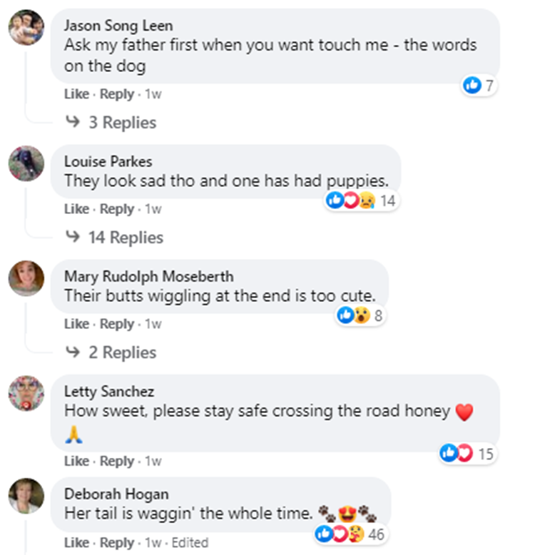
Task: Open Deborah Hogan's profile picture
Action: tap(26, 497)
